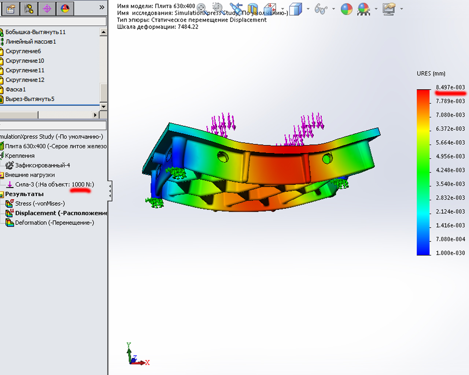Open the PropertyManager tab
The height and width of the screenshot is (375, 469).
pos(10,8)
